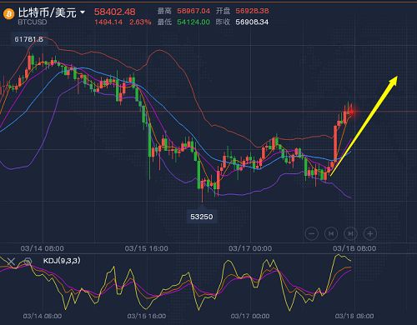Image resolution: width=417 pixels, height=325 pixels.
Task: Click the 53250 low price label
Action: 202,217
